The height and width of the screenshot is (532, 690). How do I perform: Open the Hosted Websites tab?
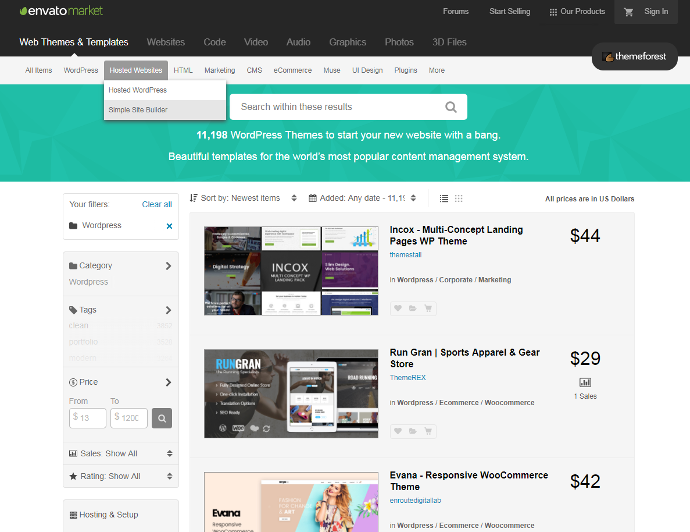(136, 70)
